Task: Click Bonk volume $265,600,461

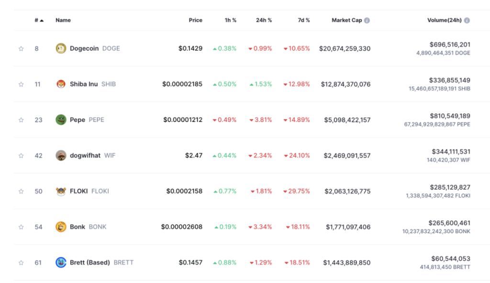Action: 449,223
